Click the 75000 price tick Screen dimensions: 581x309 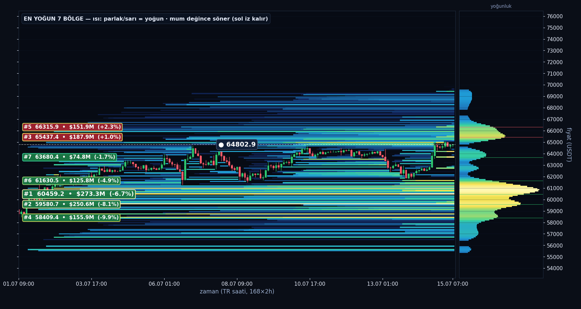[x=555, y=28]
